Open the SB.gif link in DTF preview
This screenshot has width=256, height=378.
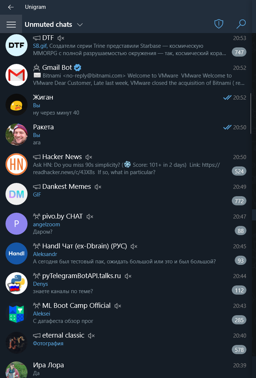pos(39,46)
